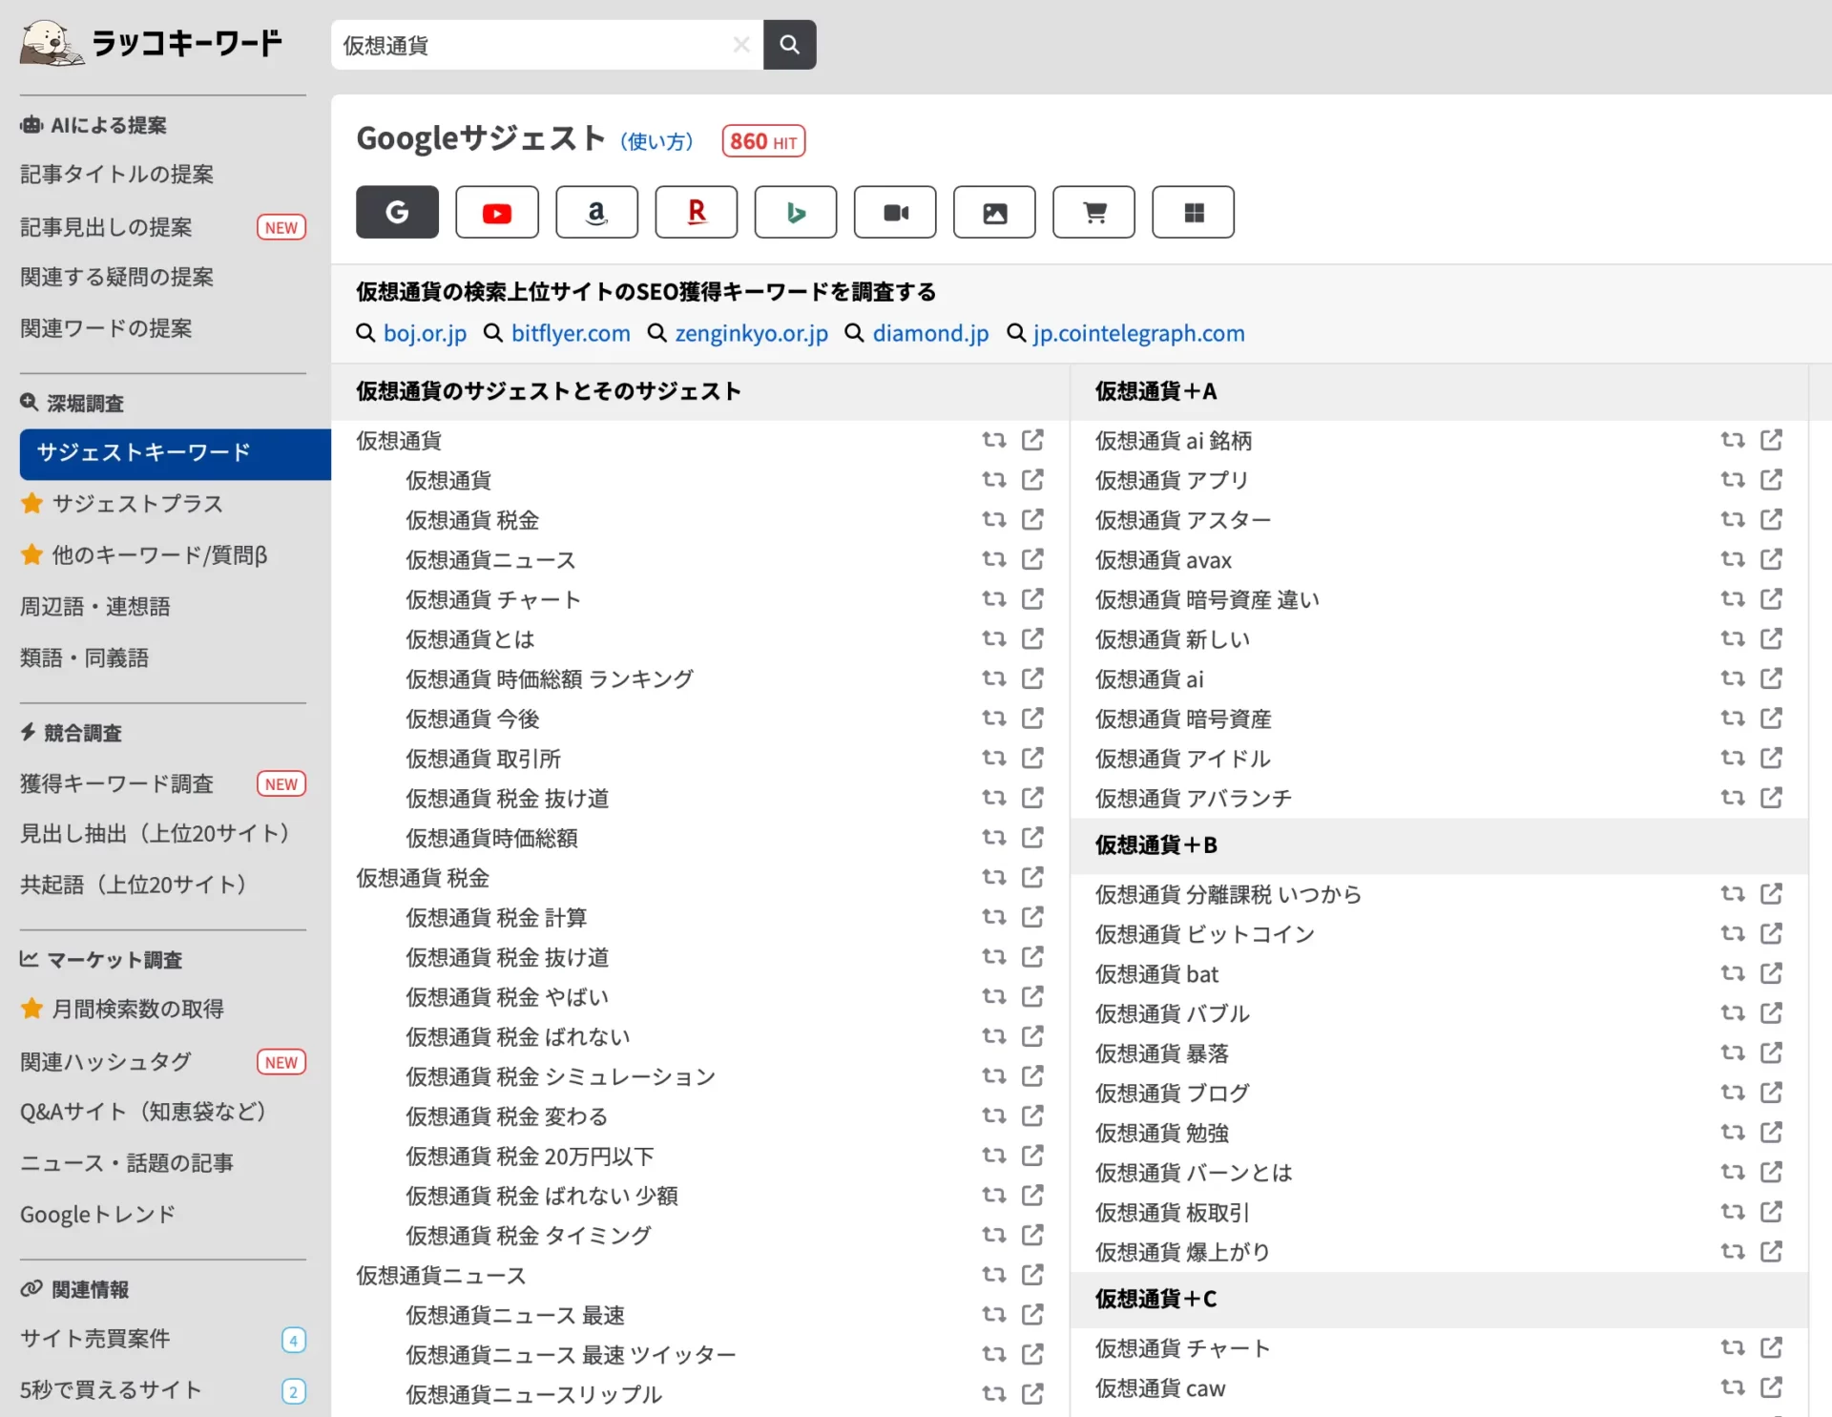This screenshot has height=1417, width=1832.
Task: Select the Bing suggest source button
Action: point(795,212)
